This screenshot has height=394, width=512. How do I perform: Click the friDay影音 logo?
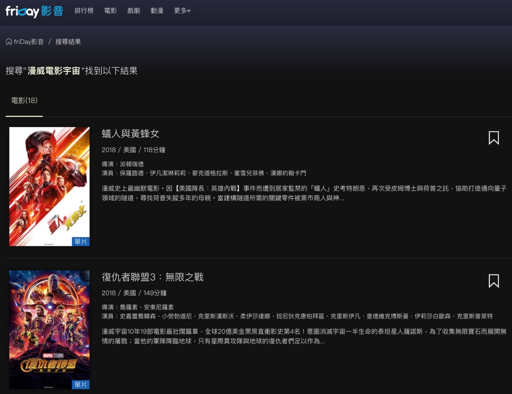pyautogui.click(x=35, y=11)
